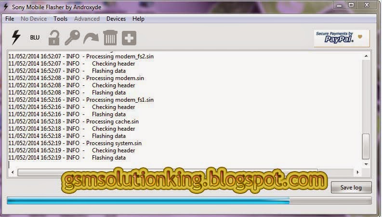Click the plus sign toolbar icon

tap(129, 38)
